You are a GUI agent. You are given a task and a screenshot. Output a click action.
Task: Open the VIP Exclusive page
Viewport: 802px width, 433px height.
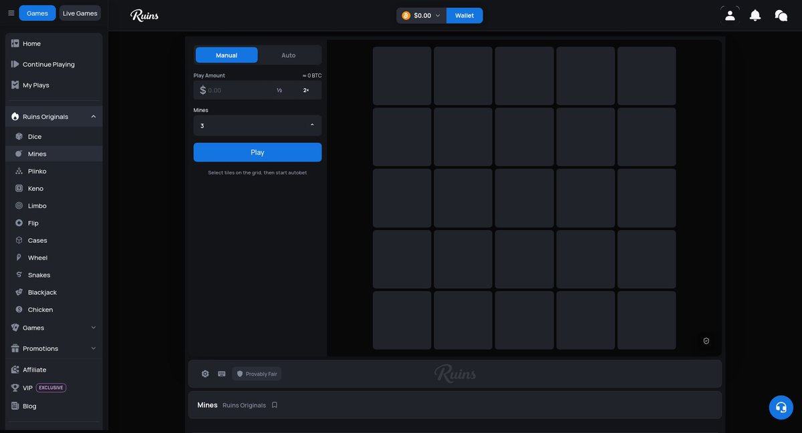click(x=54, y=388)
